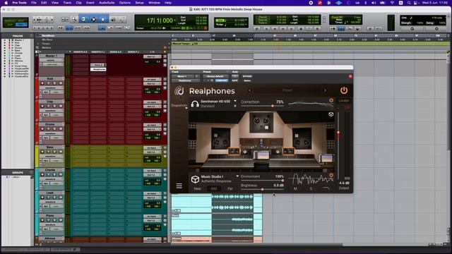Click the headphones icon next to Sennheiser HD 650
452x254 pixels.
coord(195,104)
